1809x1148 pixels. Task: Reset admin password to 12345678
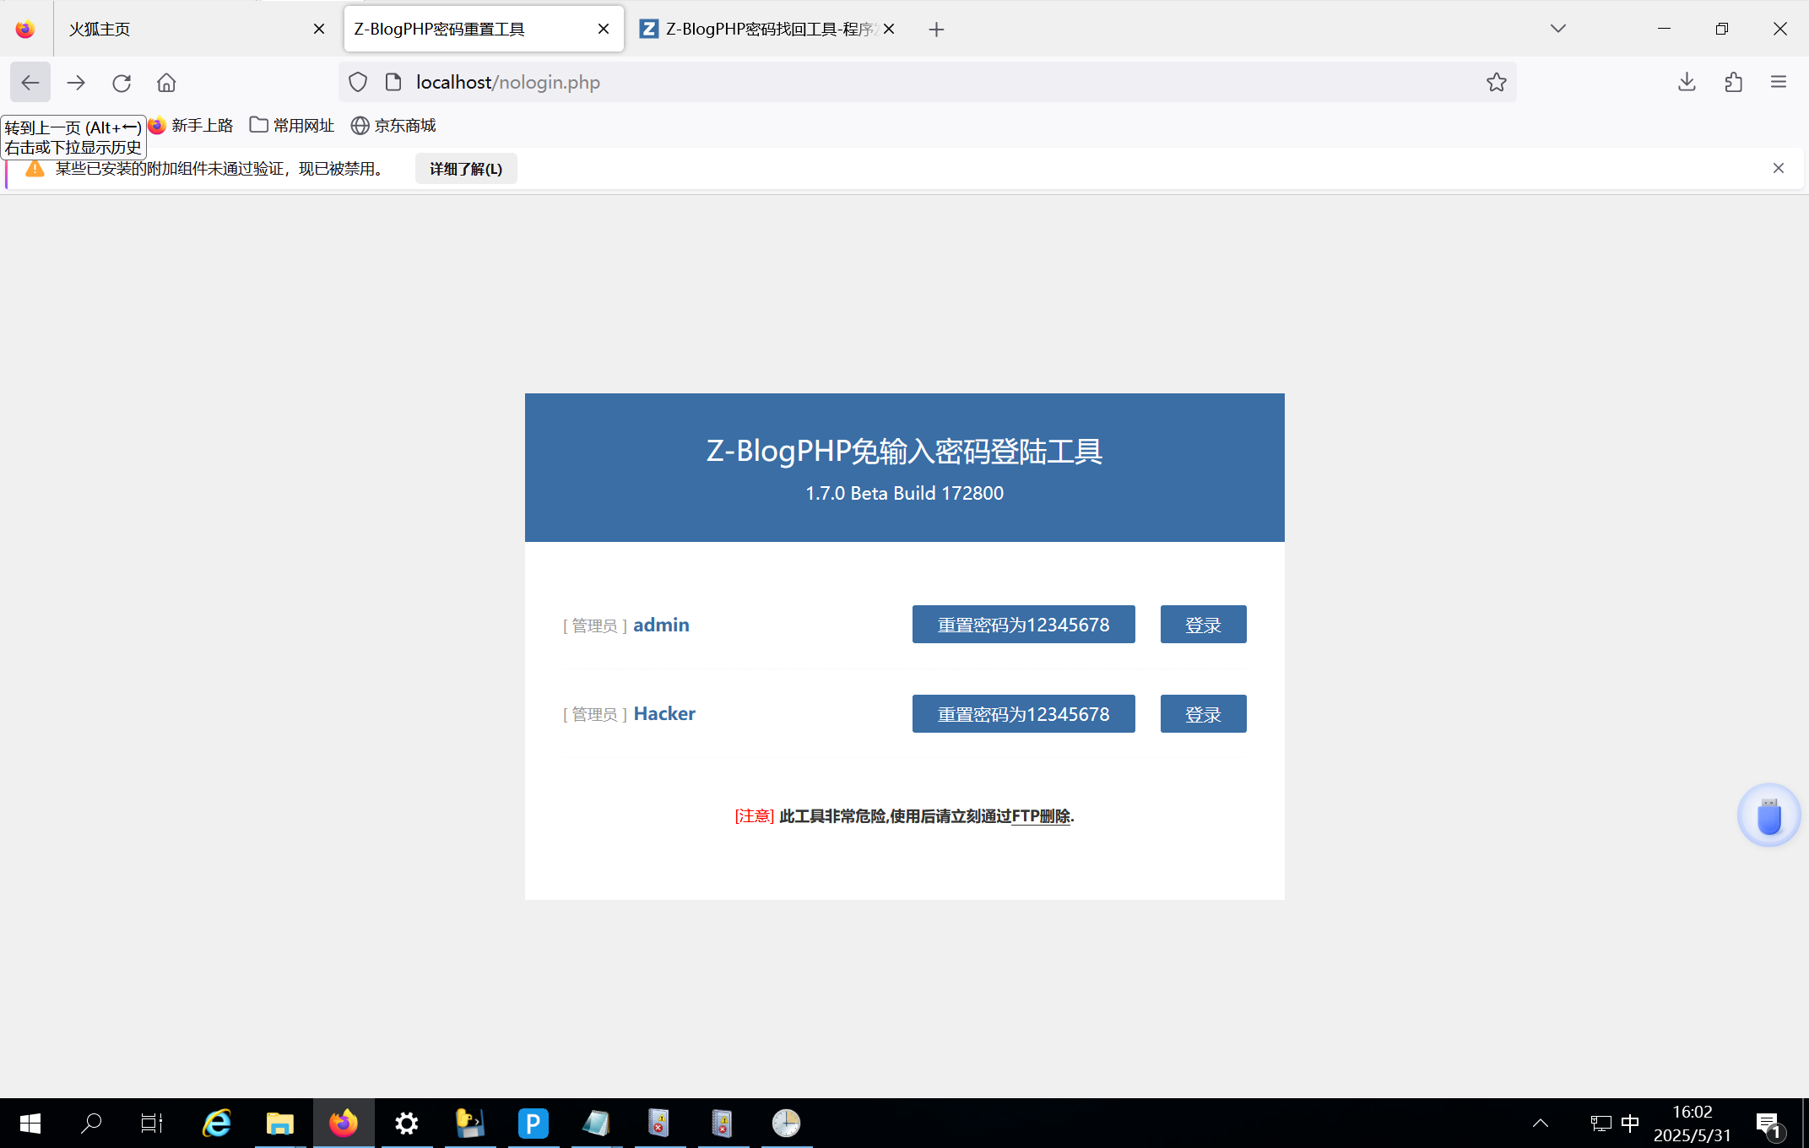[1023, 625]
